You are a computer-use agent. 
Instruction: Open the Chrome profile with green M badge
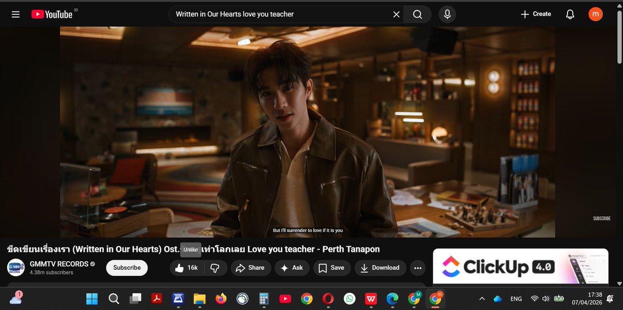tap(414, 299)
